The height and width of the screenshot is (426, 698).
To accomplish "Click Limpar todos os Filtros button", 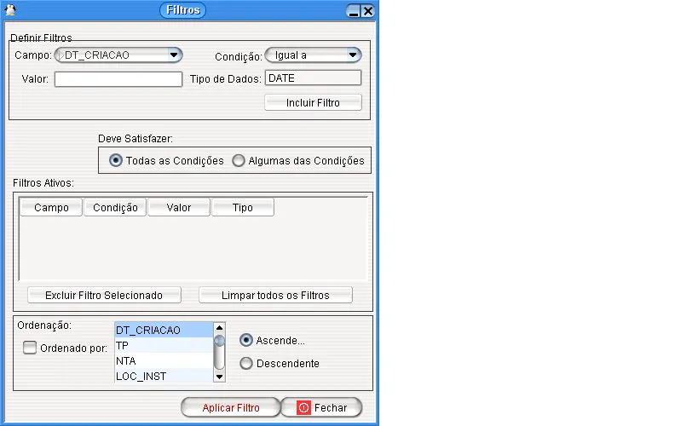I will tap(275, 295).
